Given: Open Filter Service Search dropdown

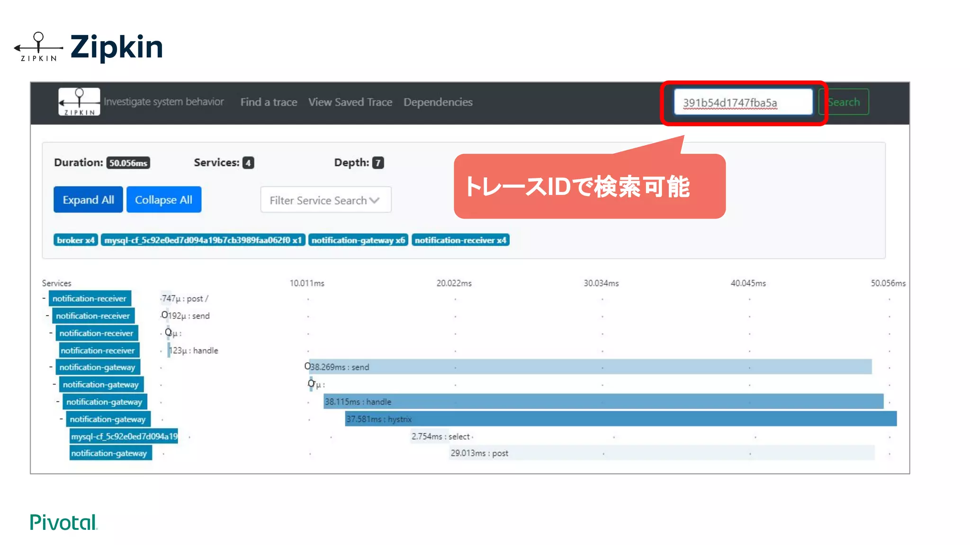Looking at the screenshot, I should [325, 200].
